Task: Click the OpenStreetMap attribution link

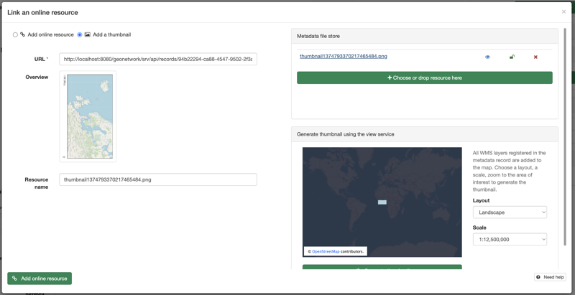Action: coord(326,251)
